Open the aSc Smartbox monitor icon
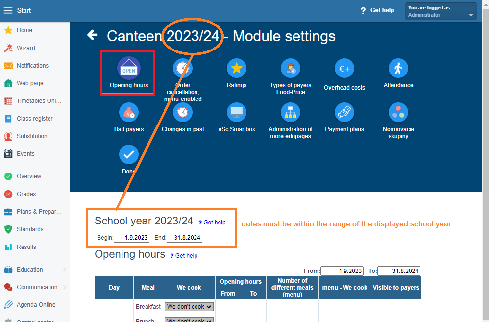The height and width of the screenshot is (322, 490). [237, 112]
